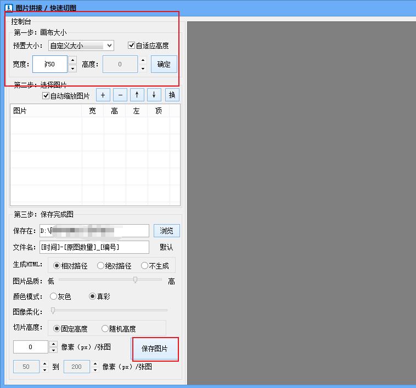The image size is (416, 388).
Task: Click 确定 to confirm canvas size
Action: pos(164,64)
